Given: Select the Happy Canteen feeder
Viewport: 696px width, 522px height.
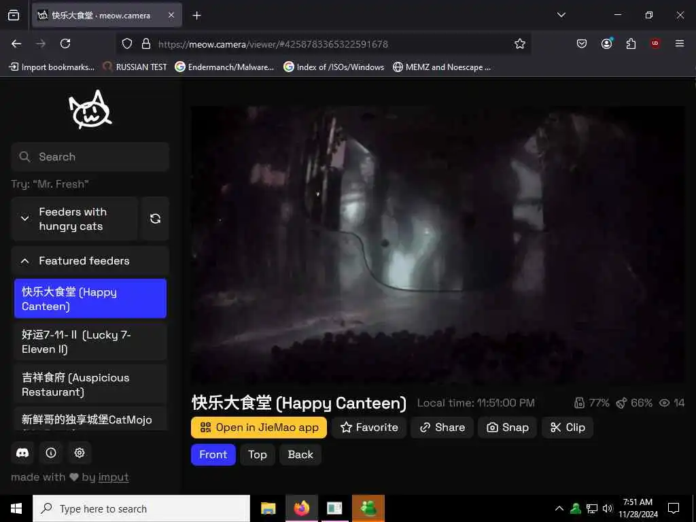Looking at the screenshot, I should pos(90,299).
